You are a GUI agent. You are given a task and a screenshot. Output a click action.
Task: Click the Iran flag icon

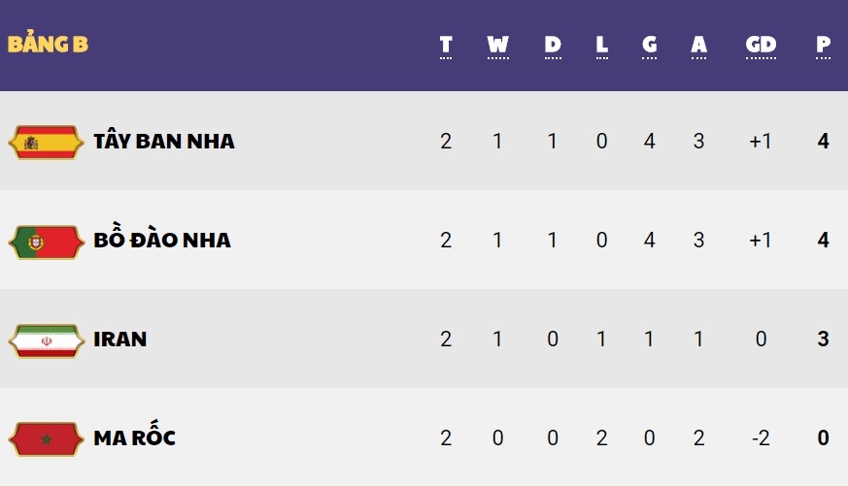pos(46,340)
